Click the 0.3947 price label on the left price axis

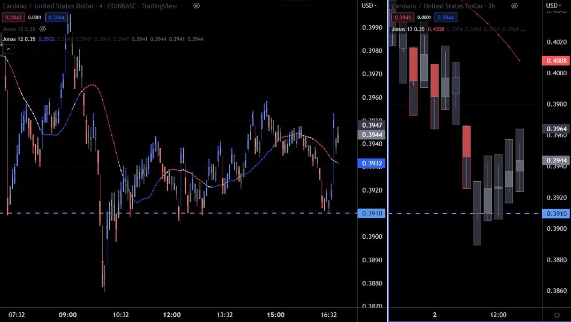pos(372,125)
